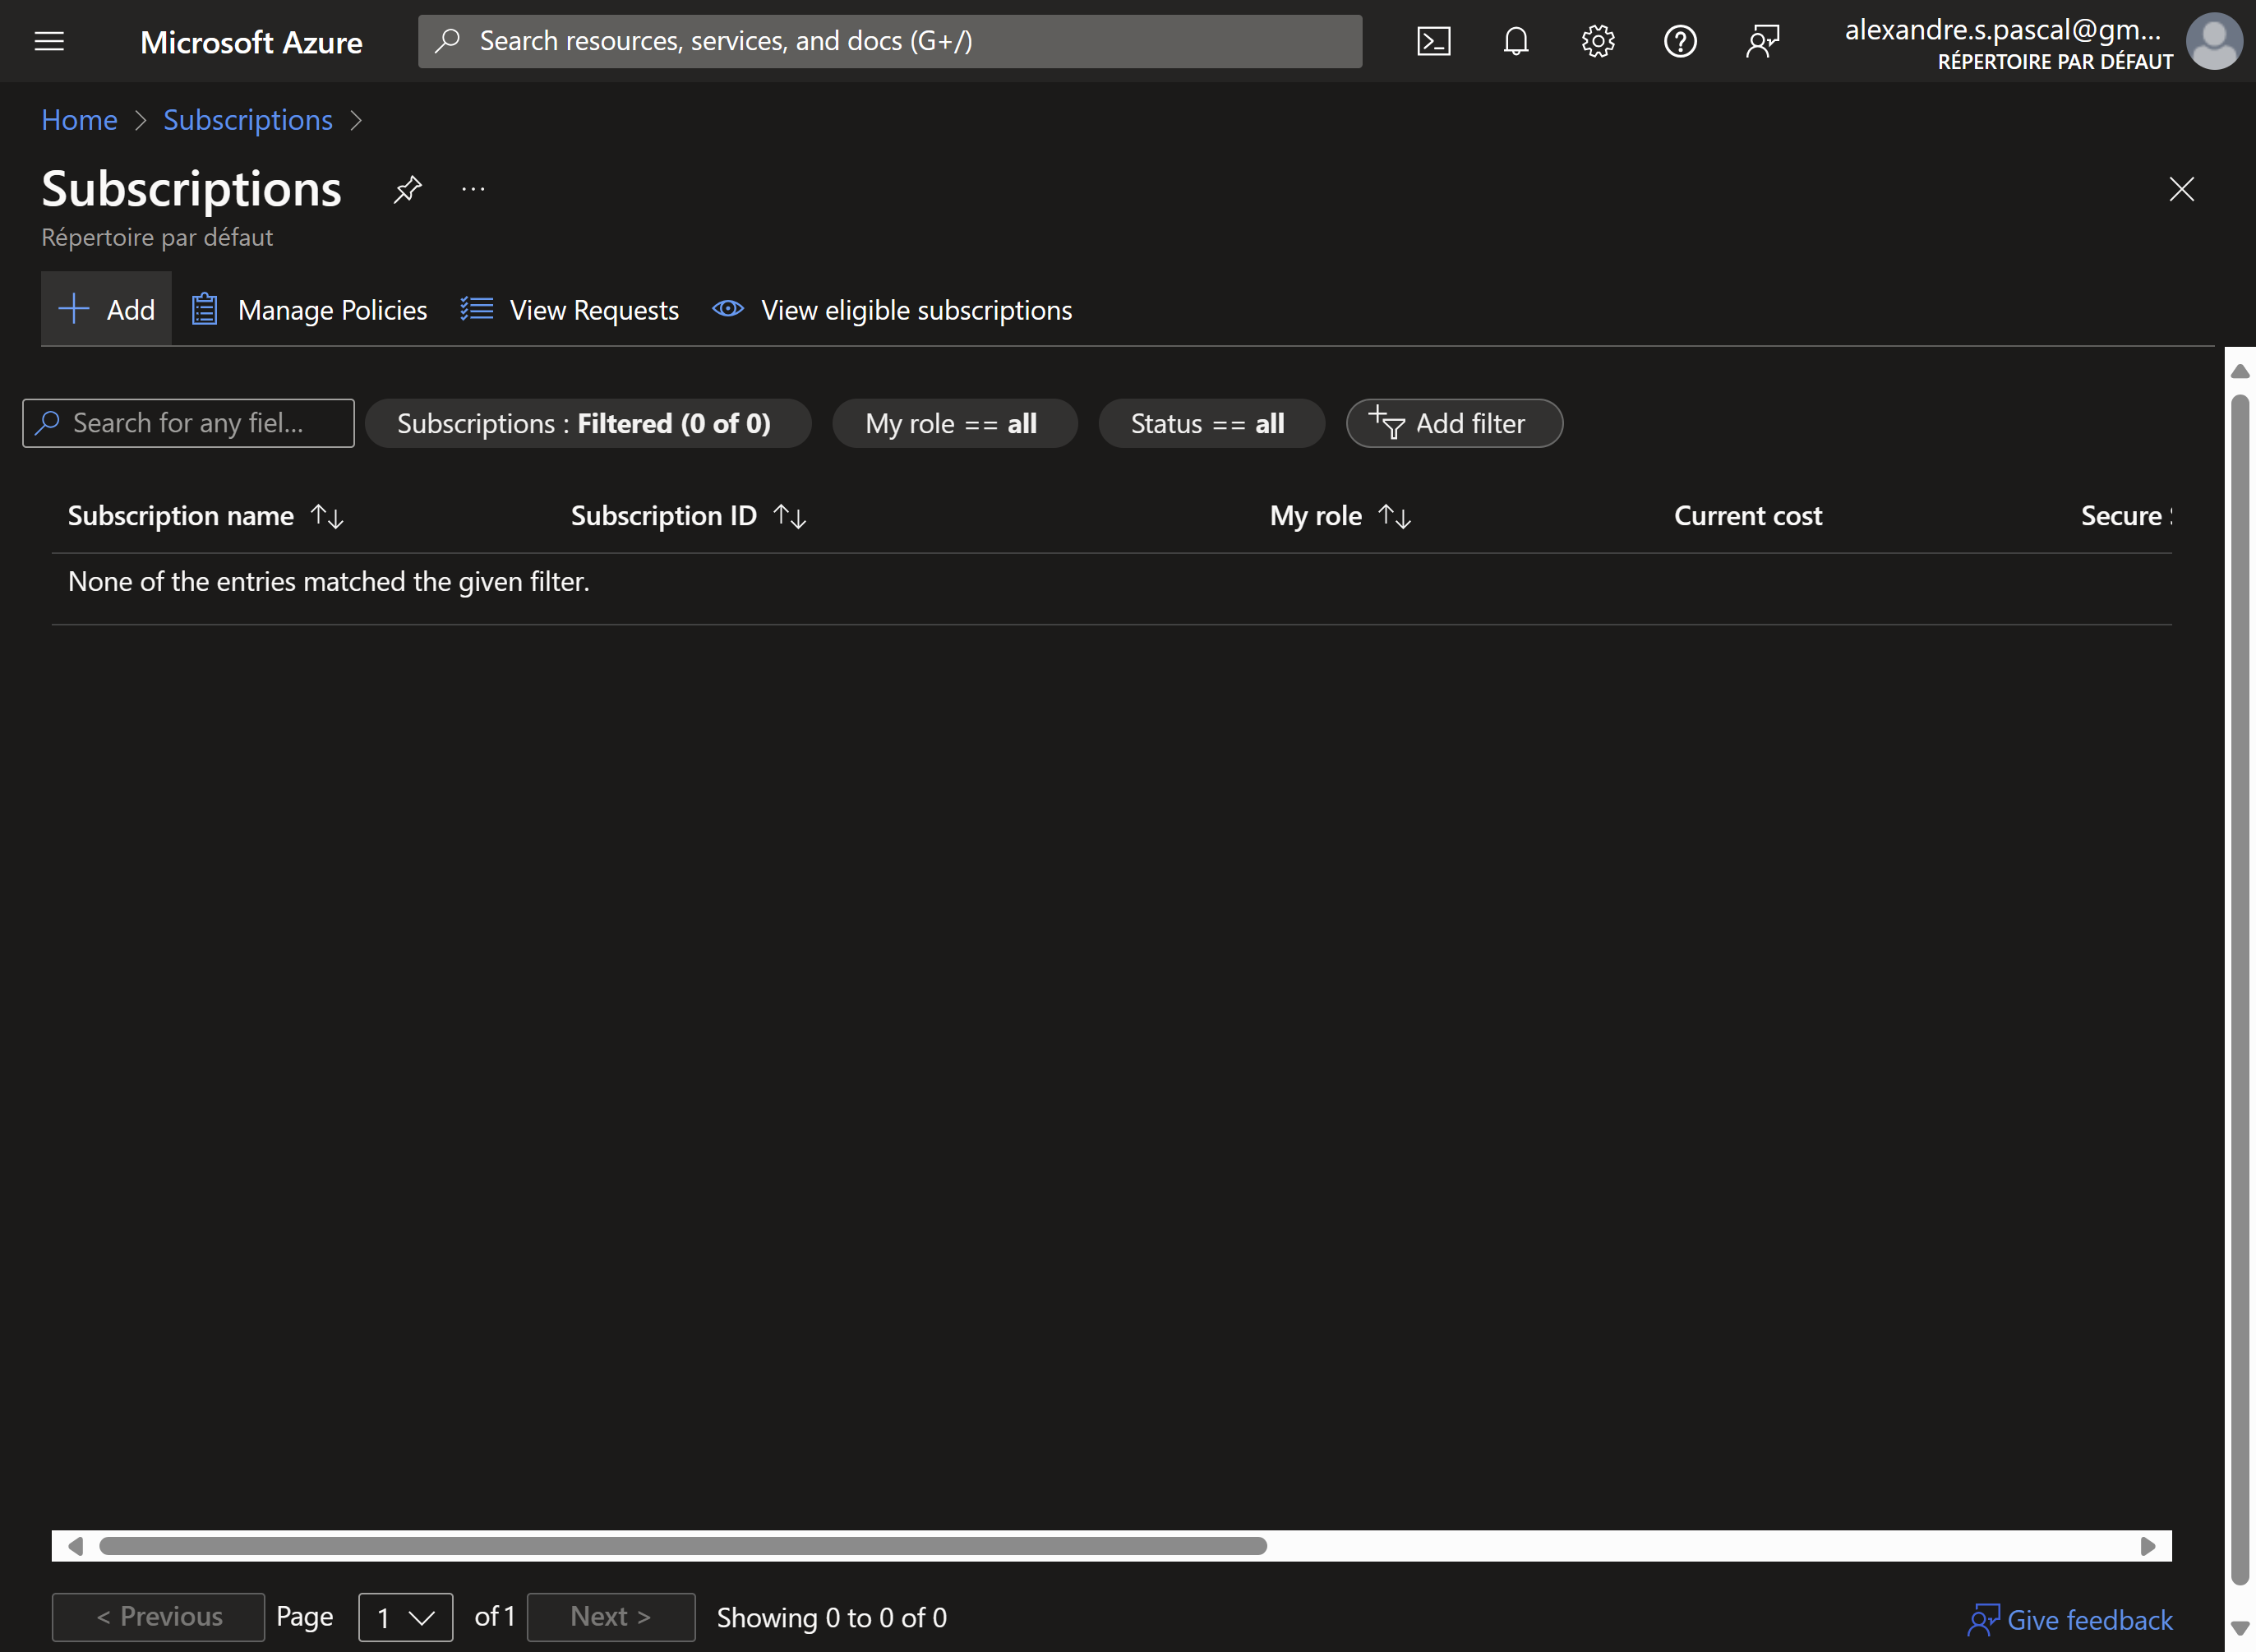This screenshot has height=1652, width=2256.
Task: Open Manage Policies
Action: pyautogui.click(x=308, y=310)
